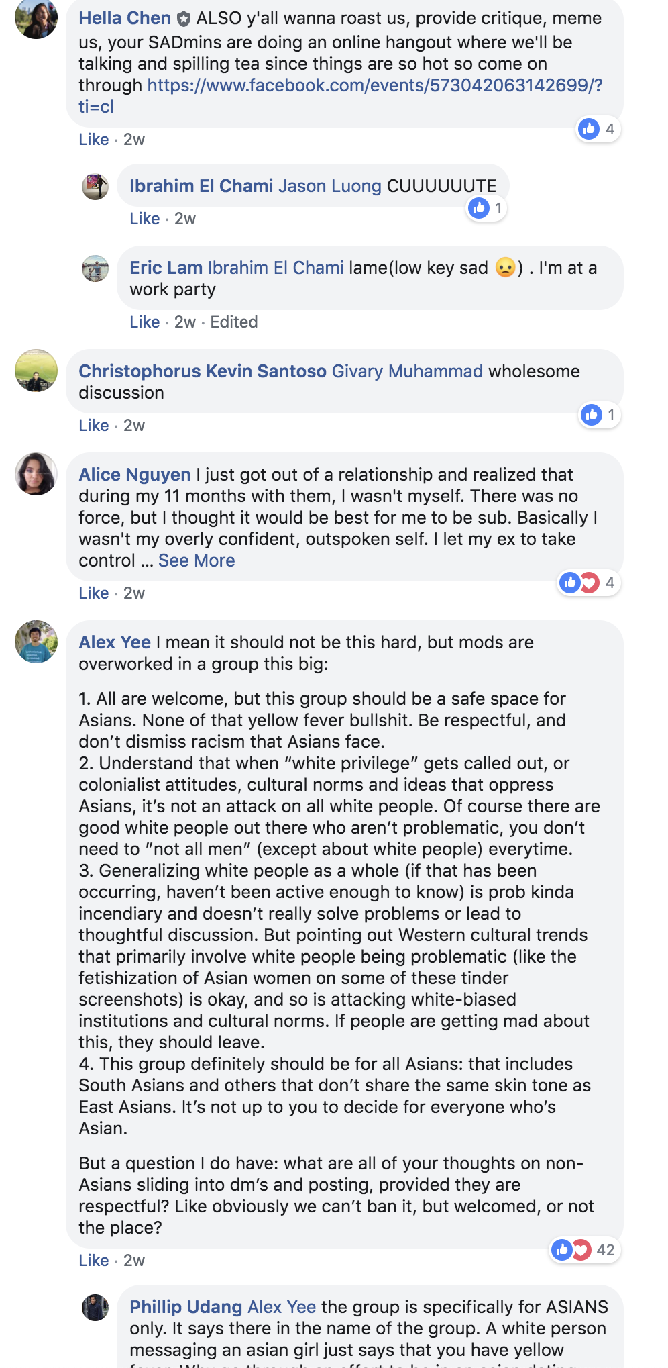
Task: Click tagged name Givary Muhammad
Action: tap(407, 371)
